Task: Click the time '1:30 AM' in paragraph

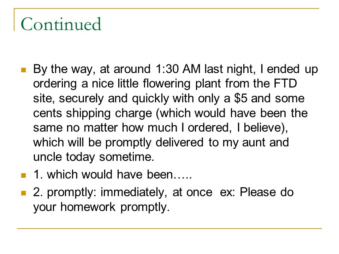Action: tap(178, 69)
